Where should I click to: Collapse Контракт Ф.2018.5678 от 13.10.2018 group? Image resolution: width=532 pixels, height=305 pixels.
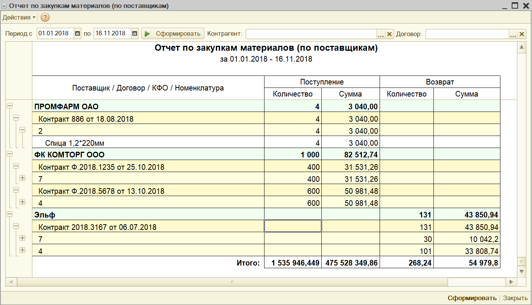[16, 190]
